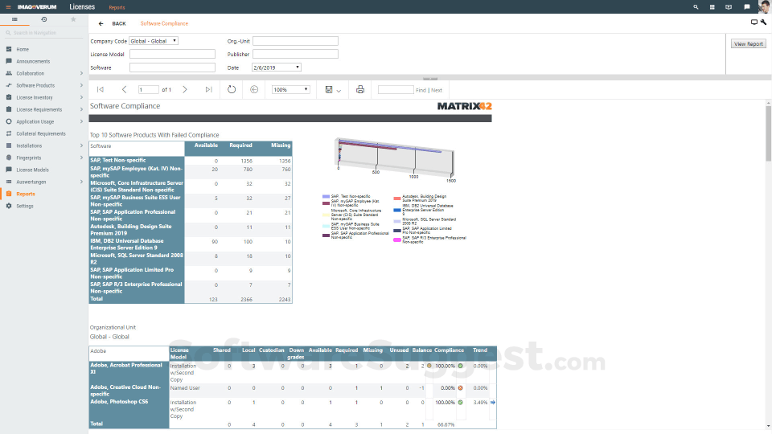772x434 pixels.
Task: Click the refresh report icon
Action: tap(232, 90)
